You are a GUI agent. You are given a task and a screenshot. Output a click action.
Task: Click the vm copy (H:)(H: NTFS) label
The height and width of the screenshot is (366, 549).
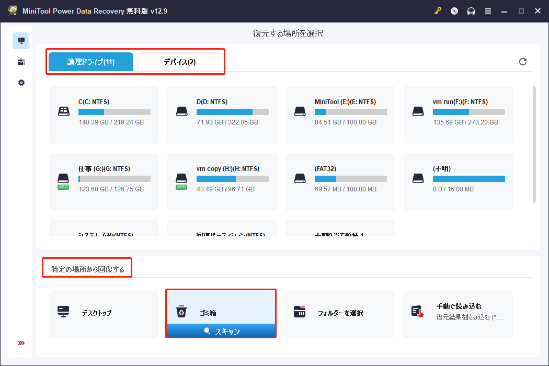228,169
